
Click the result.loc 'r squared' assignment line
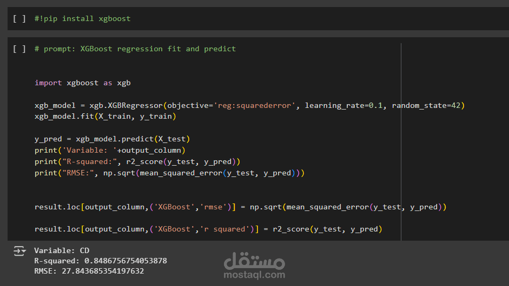point(208,229)
